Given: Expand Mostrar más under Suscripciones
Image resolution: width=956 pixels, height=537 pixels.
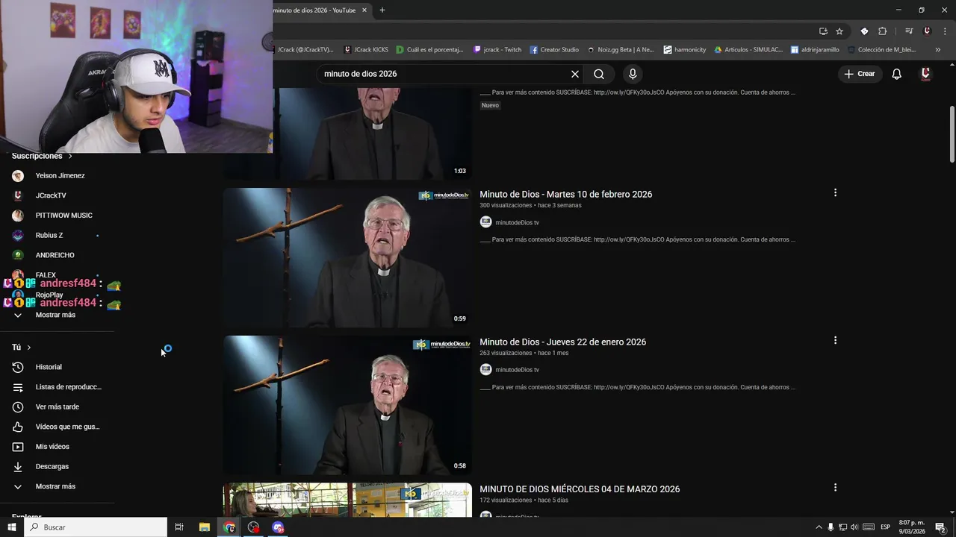Looking at the screenshot, I should (x=57, y=315).
